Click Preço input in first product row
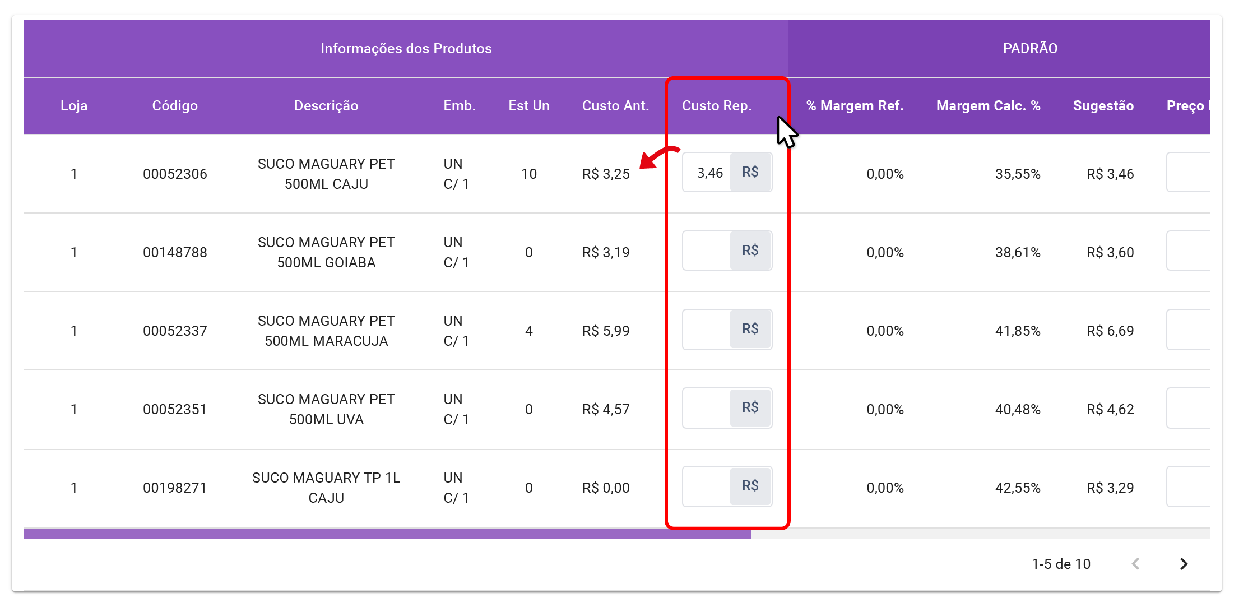The image size is (1234, 607). pos(1189,173)
